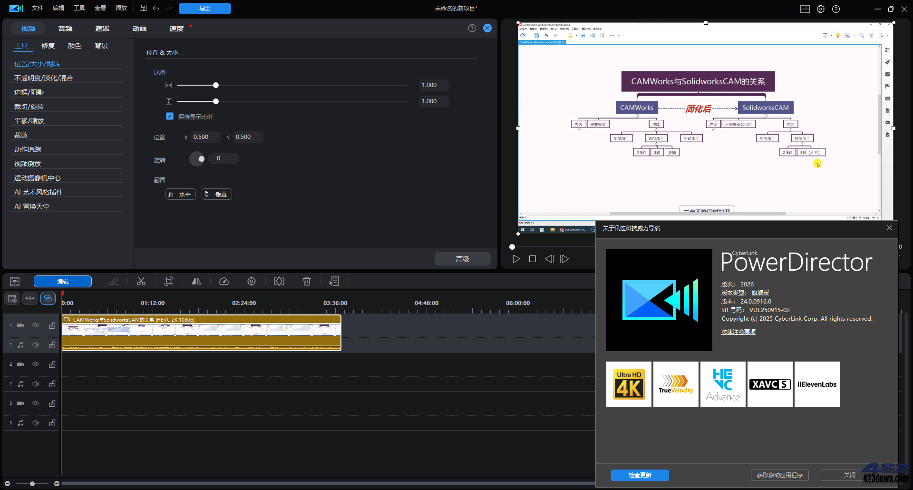Viewport: 913px width, 490px height.
Task: Mute the audio on track 2
Action: tap(36, 383)
